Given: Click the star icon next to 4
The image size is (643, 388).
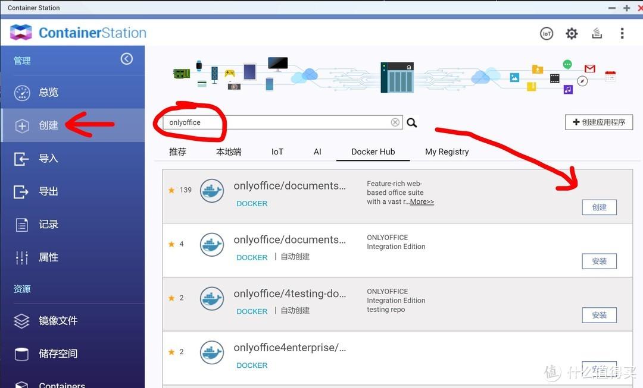Looking at the screenshot, I should [171, 244].
